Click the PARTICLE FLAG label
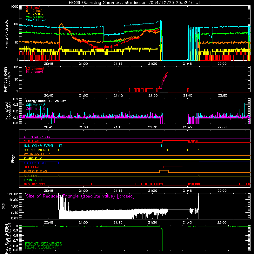Viewport: 254px width, 254px height. [x=36, y=171]
